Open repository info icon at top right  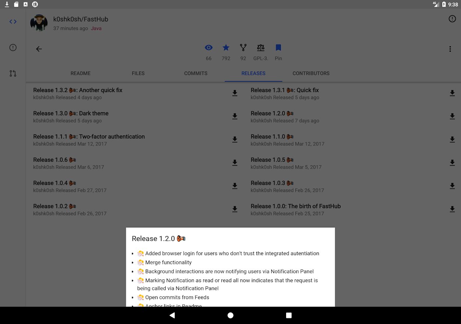coord(452,19)
